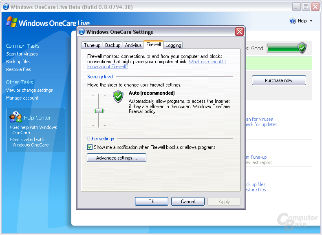Click the check for updates link in main window
This screenshot has height=235, width=322.
[x=261, y=124]
